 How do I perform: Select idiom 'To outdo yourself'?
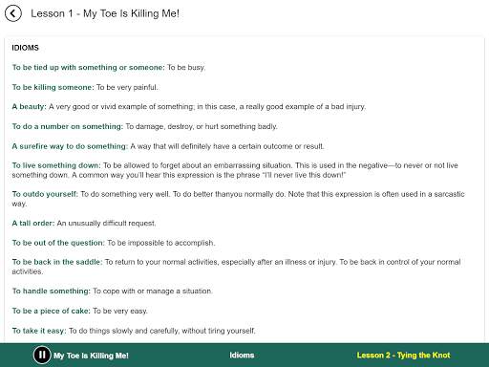[x=45, y=194]
